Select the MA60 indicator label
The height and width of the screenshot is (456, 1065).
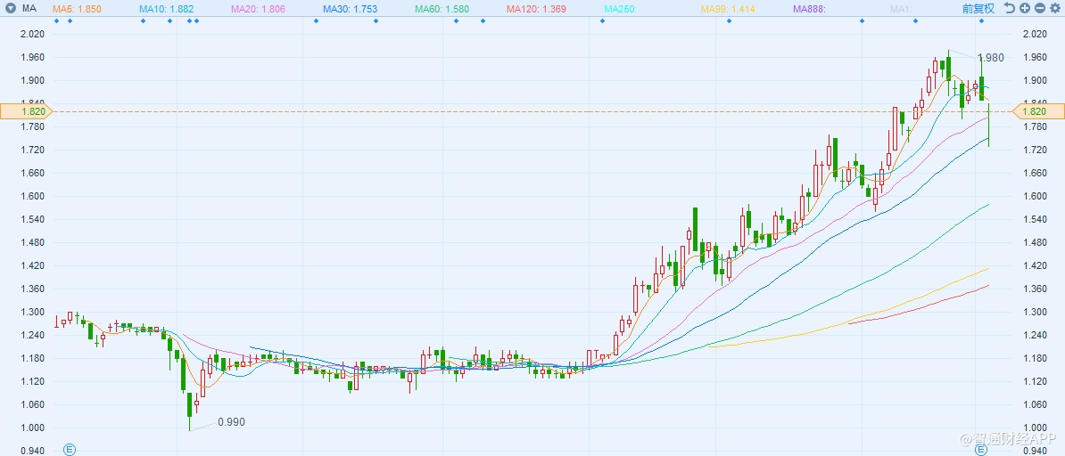pos(442,8)
